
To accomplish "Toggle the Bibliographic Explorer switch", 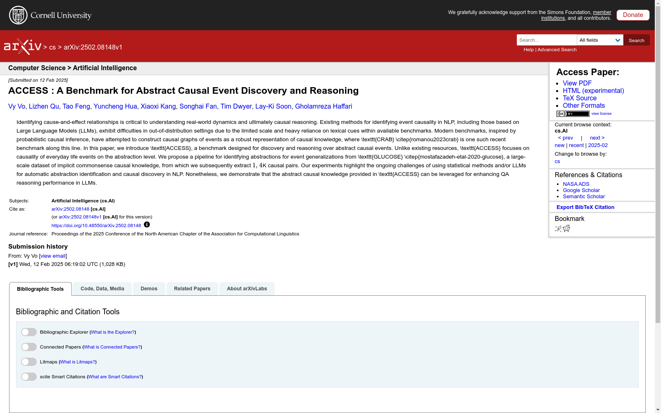I will pyautogui.click(x=29, y=332).
